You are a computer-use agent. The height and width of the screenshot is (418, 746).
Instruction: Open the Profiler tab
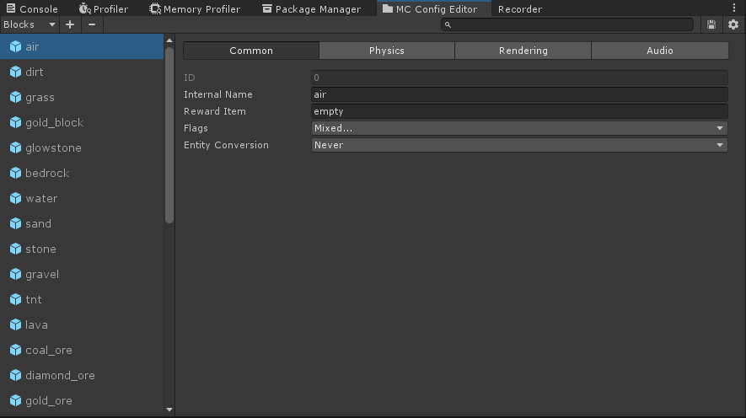103,8
